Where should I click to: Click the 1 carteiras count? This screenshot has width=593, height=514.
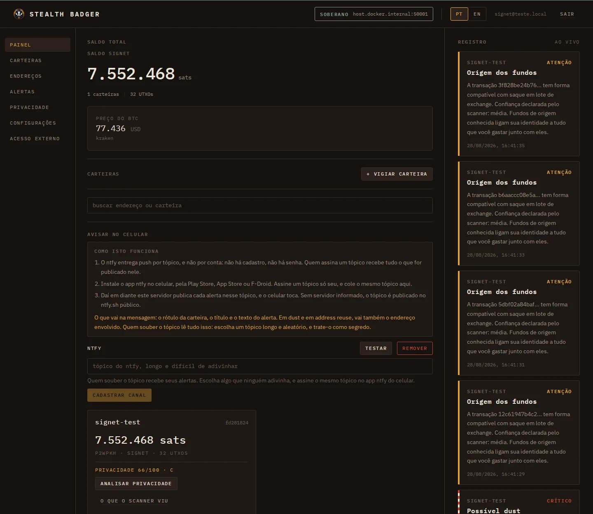click(103, 94)
